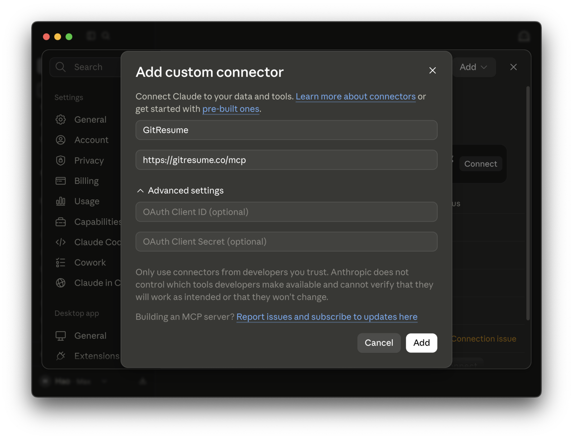The height and width of the screenshot is (439, 573).
Task: Click the settings Search field
Action: click(86, 67)
